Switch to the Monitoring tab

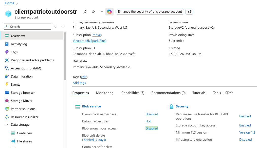pyautogui.click(x=105, y=93)
